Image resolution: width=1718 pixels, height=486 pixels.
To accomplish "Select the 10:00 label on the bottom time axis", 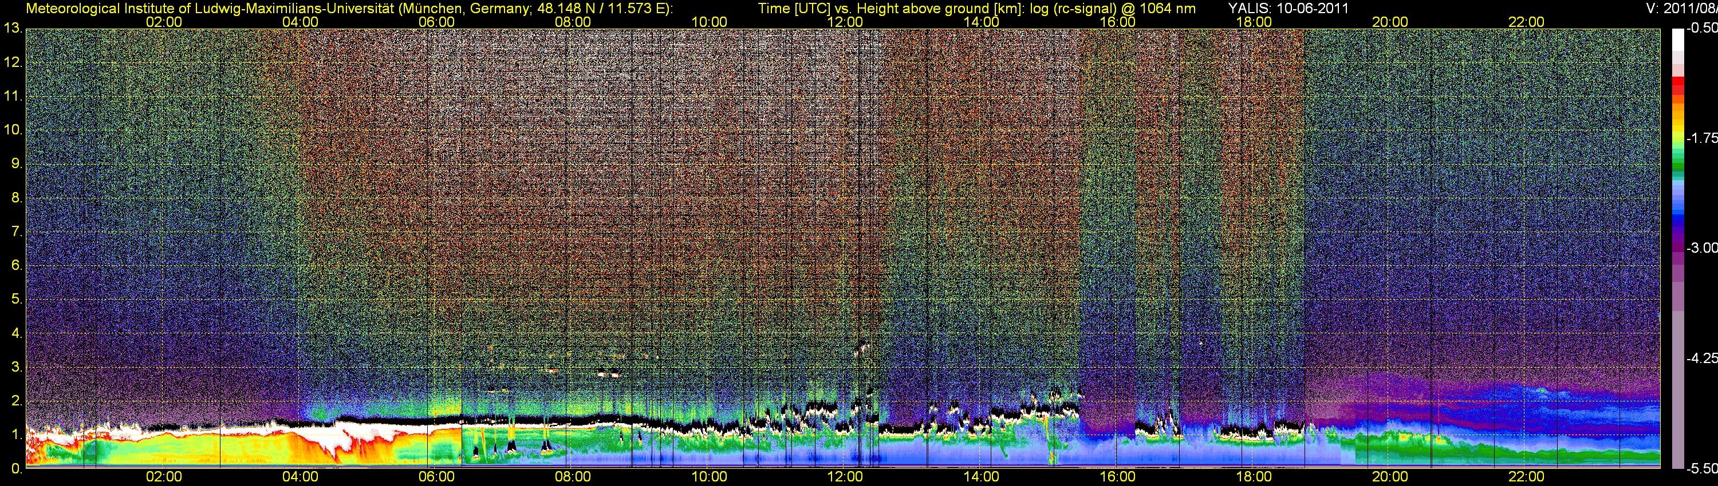I will [x=709, y=477].
